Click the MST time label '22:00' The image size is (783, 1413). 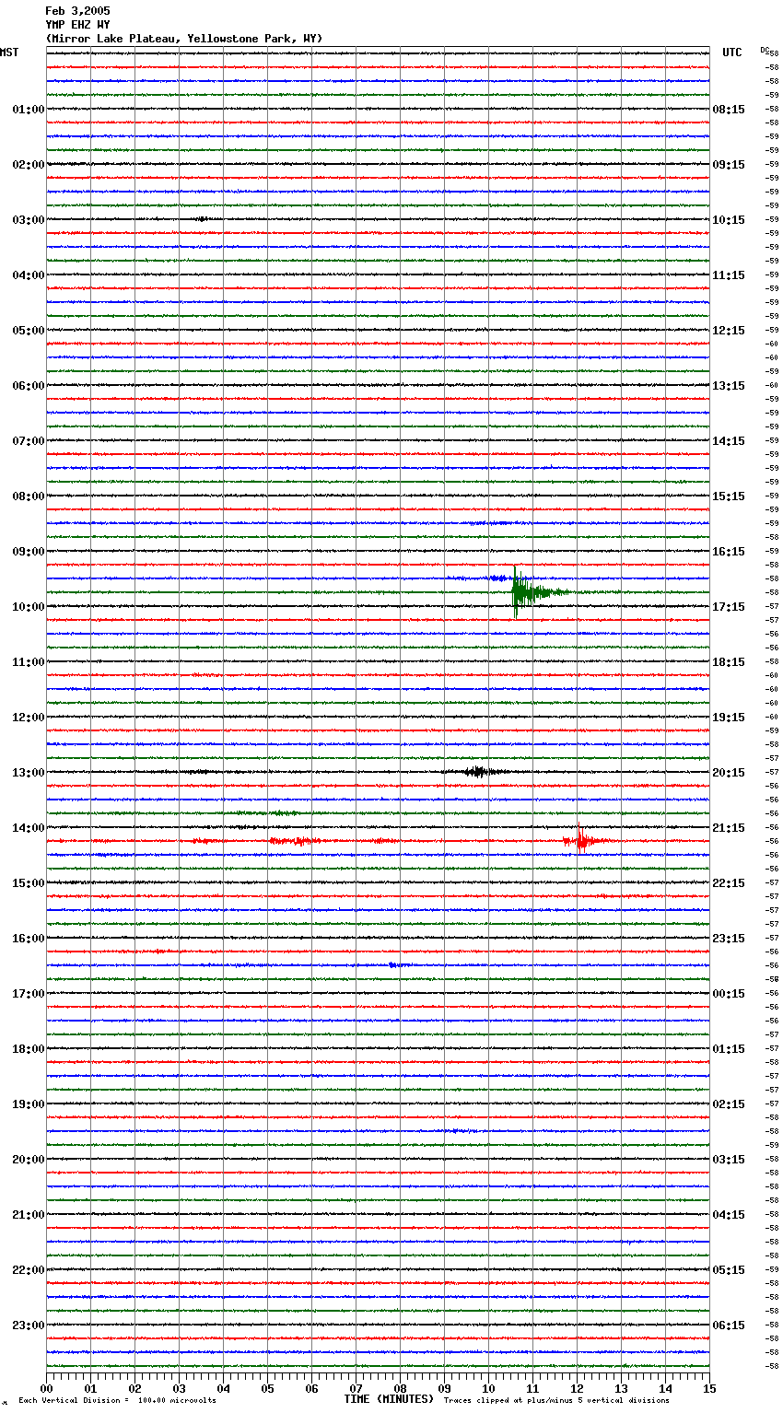pyautogui.click(x=29, y=1270)
